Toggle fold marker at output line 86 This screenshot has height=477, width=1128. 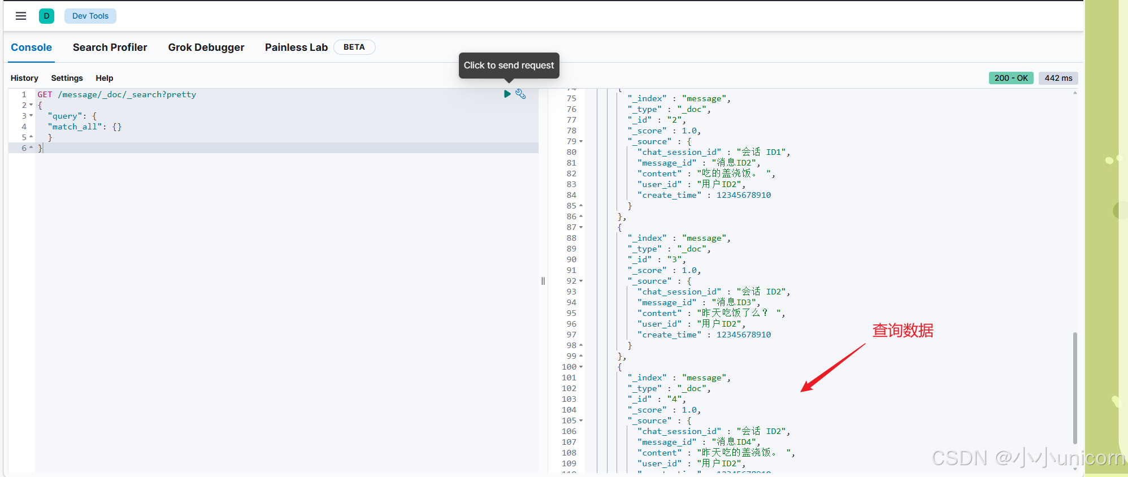point(581,216)
